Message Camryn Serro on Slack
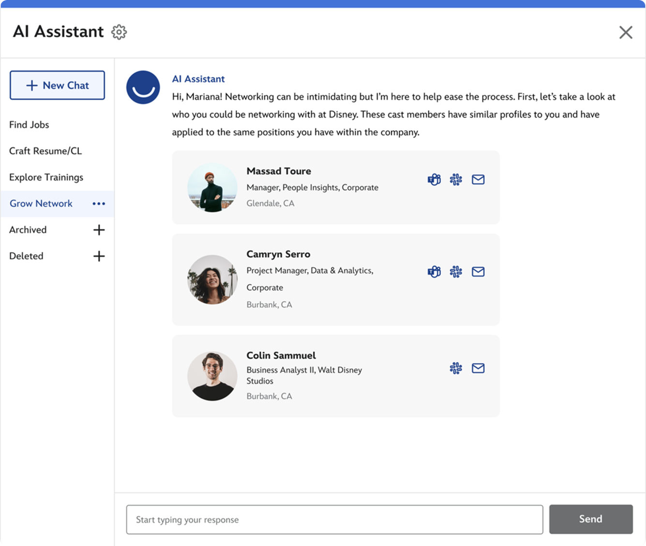The image size is (646, 546). (456, 272)
